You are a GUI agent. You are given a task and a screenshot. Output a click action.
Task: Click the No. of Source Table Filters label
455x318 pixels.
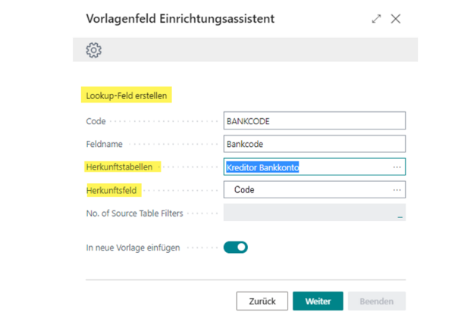(136, 214)
